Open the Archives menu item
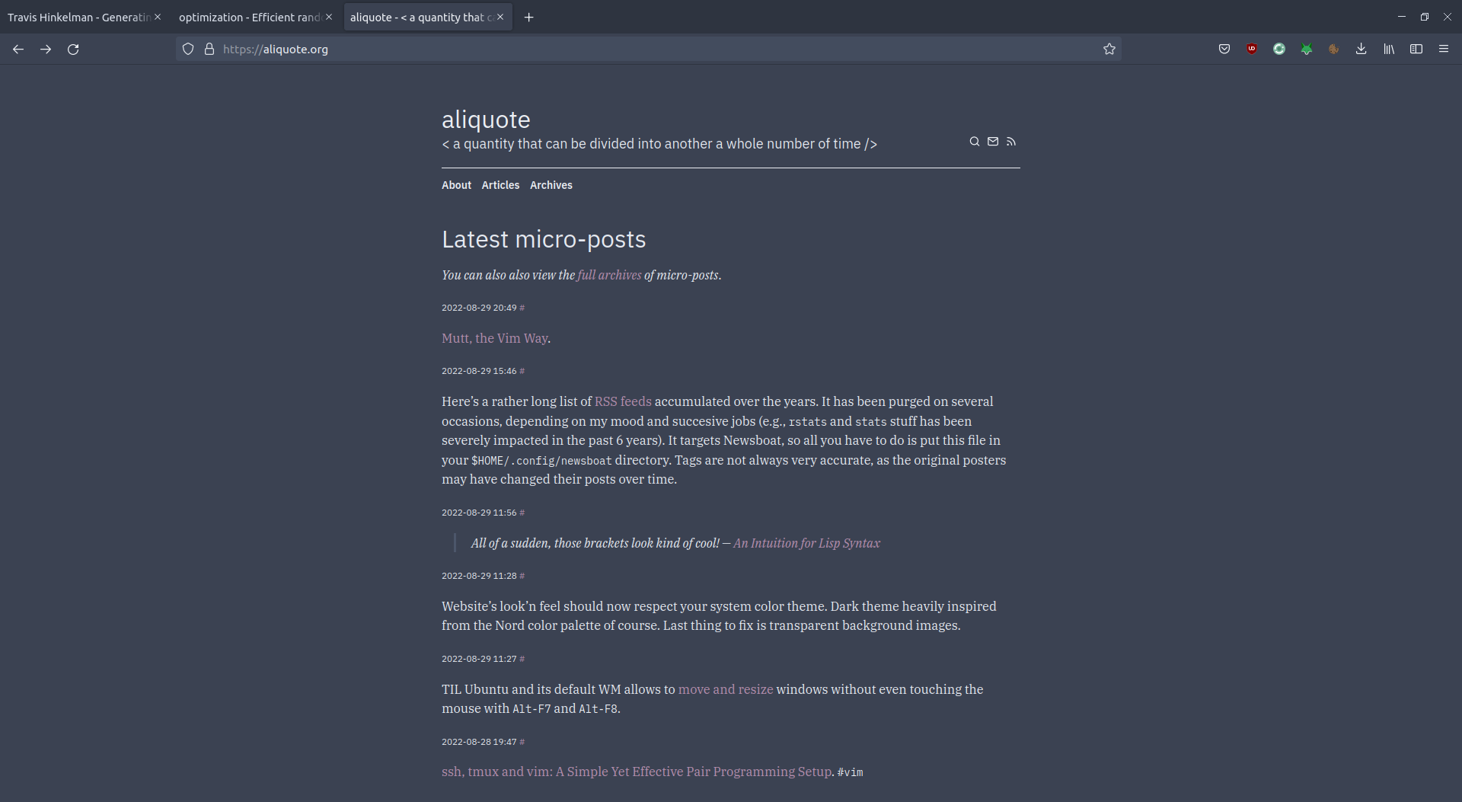 pos(551,185)
